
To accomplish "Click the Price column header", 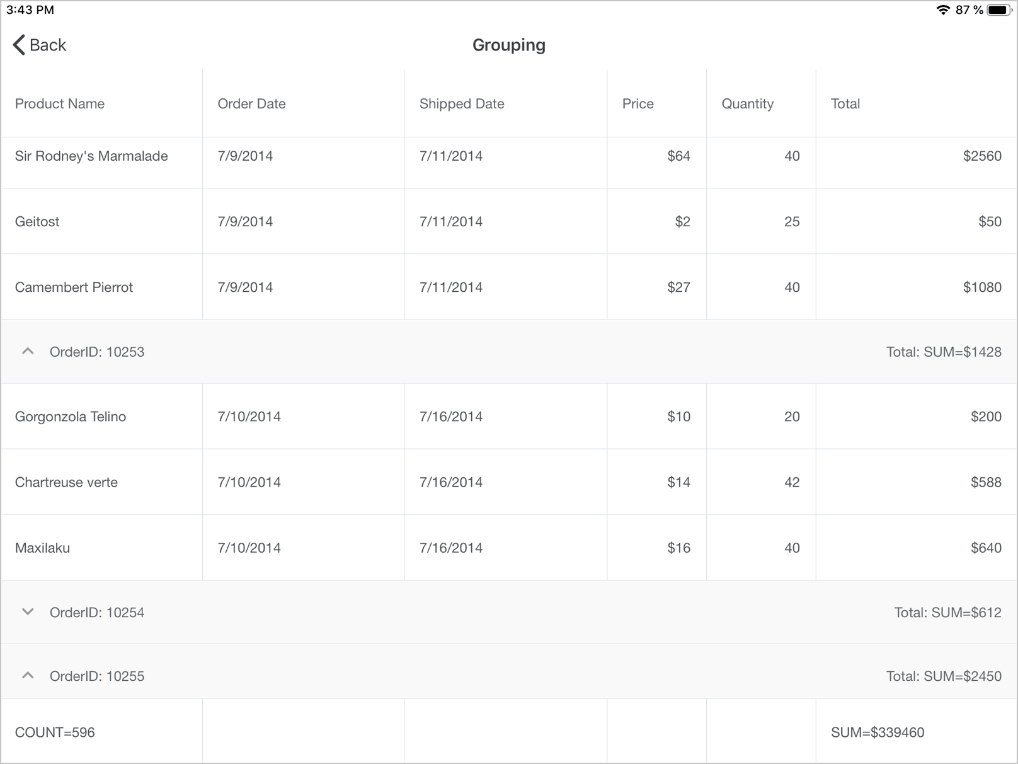I will tap(638, 104).
